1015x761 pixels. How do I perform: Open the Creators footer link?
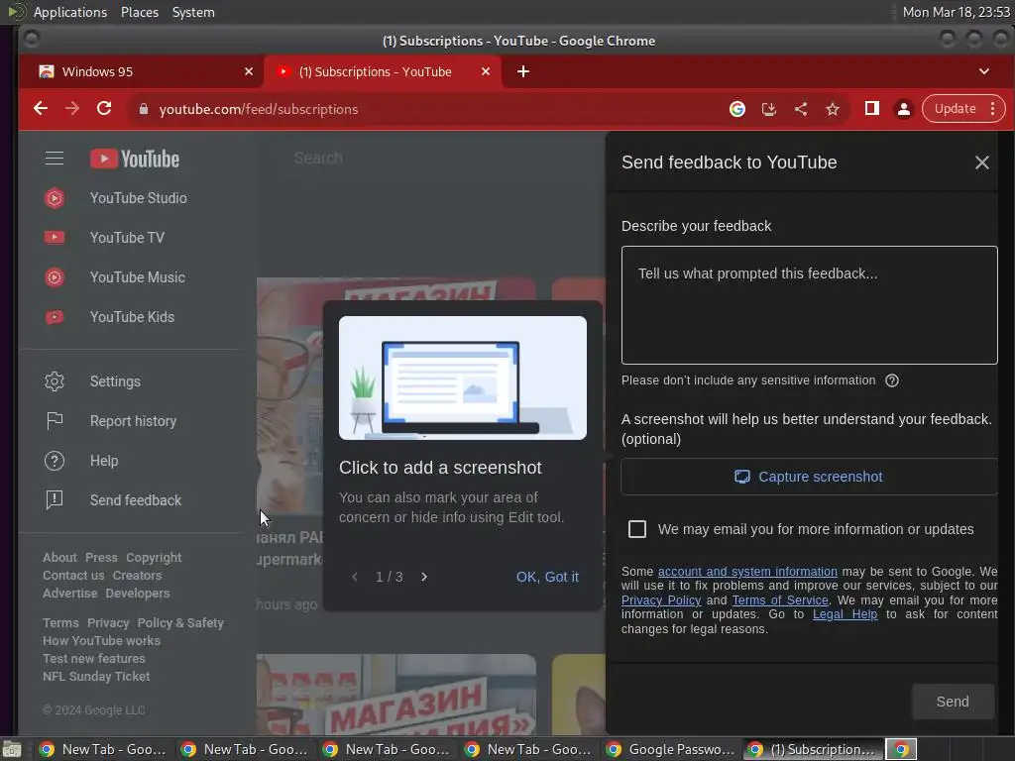[x=137, y=576]
